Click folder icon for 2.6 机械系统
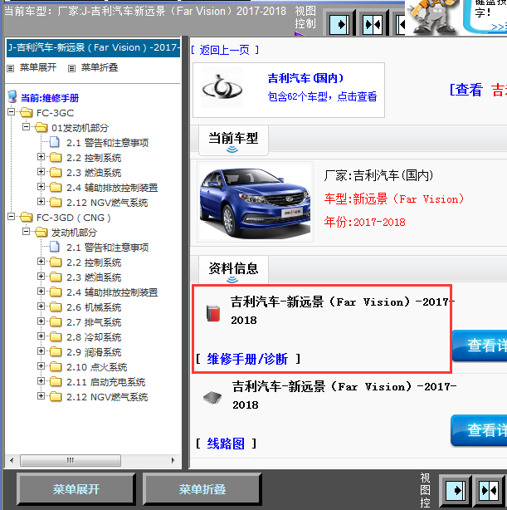Viewport: 507px width, 510px height. pyautogui.click(x=56, y=306)
